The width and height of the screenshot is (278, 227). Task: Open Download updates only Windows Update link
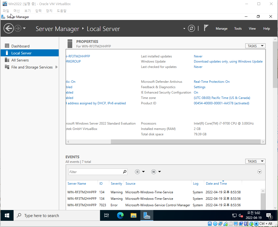(x=228, y=61)
